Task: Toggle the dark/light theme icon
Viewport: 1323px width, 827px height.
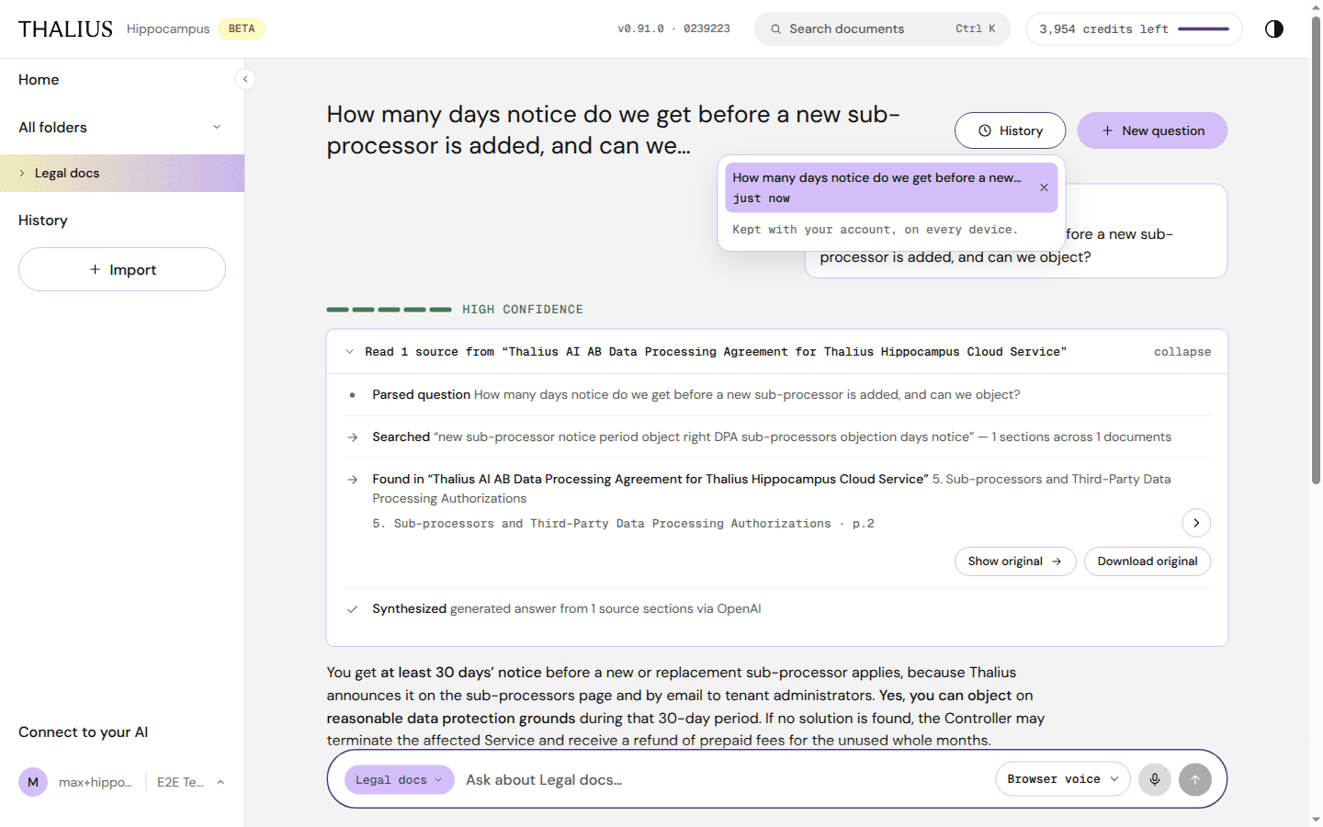Action: (1273, 28)
